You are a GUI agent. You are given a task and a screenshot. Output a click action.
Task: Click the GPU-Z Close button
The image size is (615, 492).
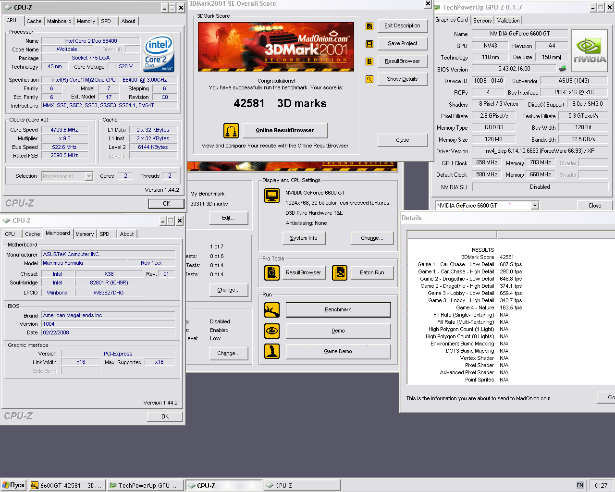point(595,206)
